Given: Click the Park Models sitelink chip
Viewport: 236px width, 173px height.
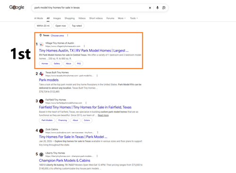Looking at the screenshot, I should pos(47,120).
